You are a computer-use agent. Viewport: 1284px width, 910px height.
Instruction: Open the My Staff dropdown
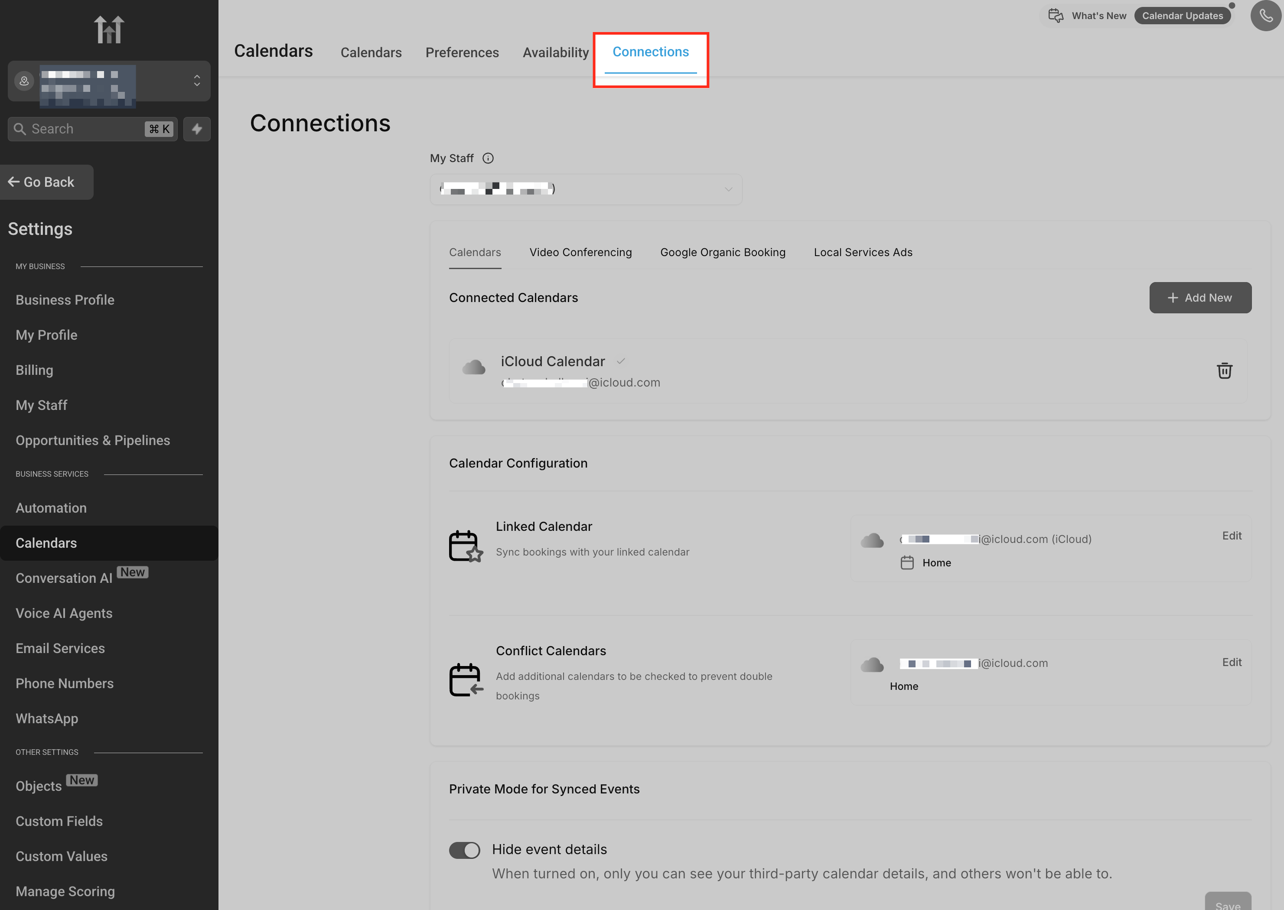pyautogui.click(x=586, y=189)
